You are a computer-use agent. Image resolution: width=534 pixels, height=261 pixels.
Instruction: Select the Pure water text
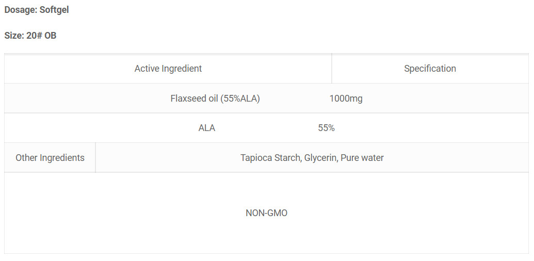(x=362, y=158)
